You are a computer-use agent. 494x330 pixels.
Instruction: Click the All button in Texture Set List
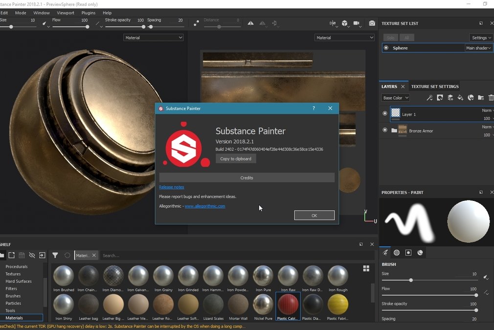click(407, 38)
